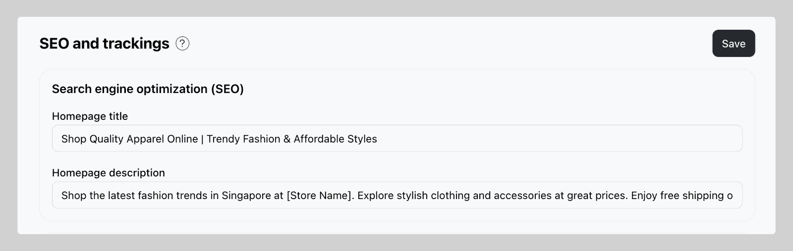
Task: Click the partially visible card below SEO section
Action: pos(397,232)
